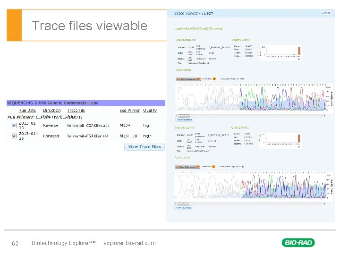Click upper quality score histogram chart

[280, 53]
